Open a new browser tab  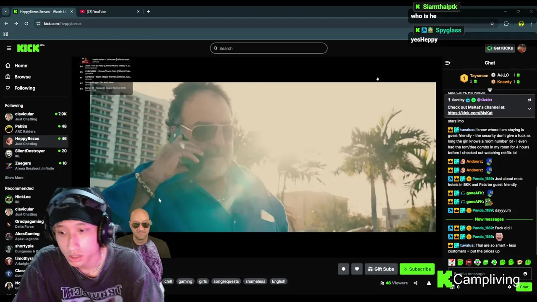tap(148, 12)
